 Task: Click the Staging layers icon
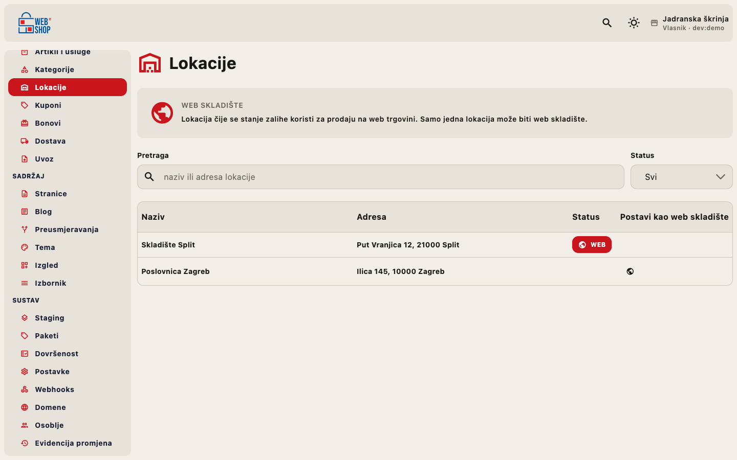click(x=25, y=318)
